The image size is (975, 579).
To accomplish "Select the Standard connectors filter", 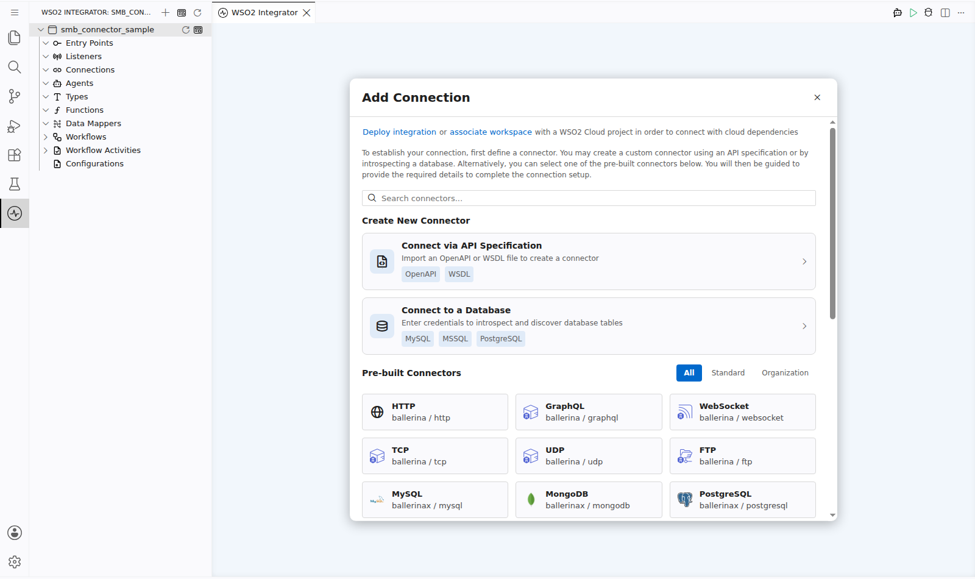I will [728, 373].
